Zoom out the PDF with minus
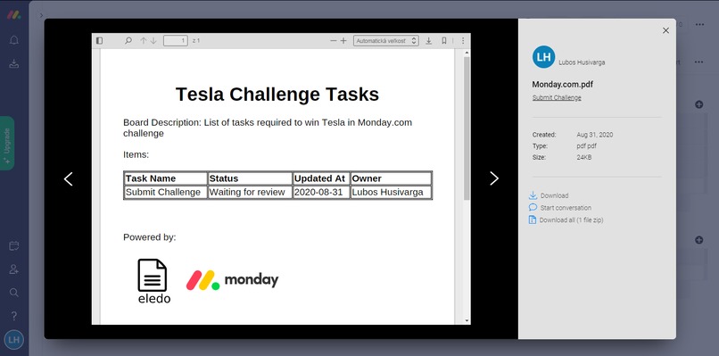Viewport: 719px width, 356px height. click(x=334, y=41)
